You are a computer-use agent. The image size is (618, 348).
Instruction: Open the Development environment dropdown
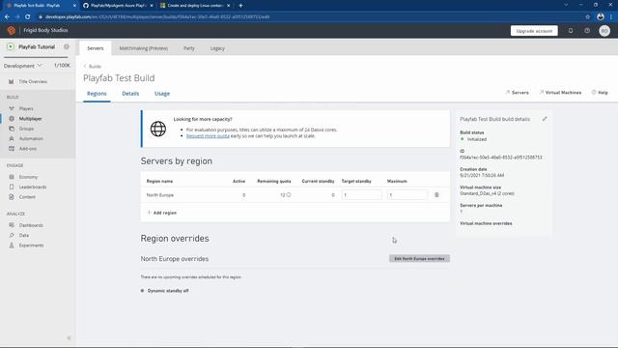[23, 66]
